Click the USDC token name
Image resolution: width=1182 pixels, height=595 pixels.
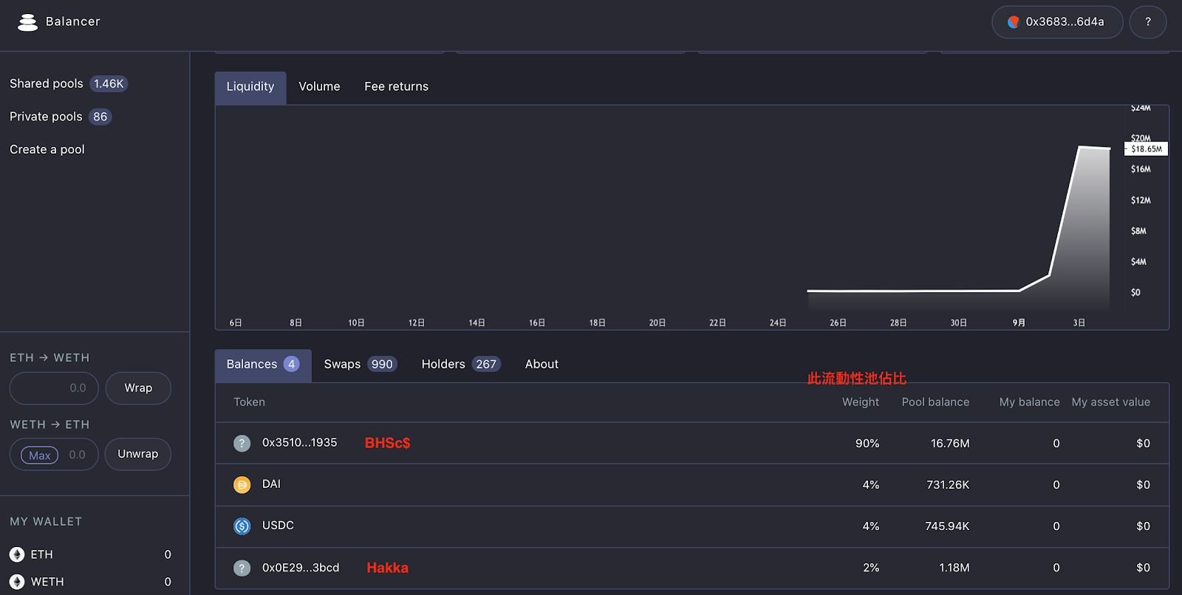[x=278, y=526]
